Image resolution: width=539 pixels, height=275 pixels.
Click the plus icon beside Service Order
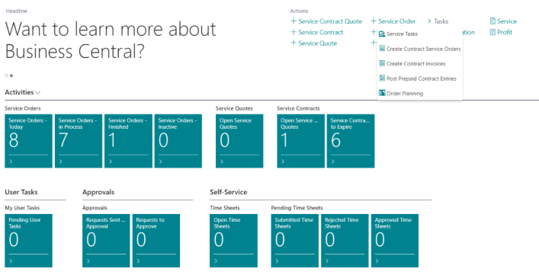point(374,21)
